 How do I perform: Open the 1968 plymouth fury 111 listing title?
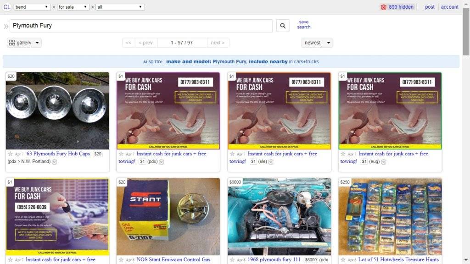tap(274, 259)
